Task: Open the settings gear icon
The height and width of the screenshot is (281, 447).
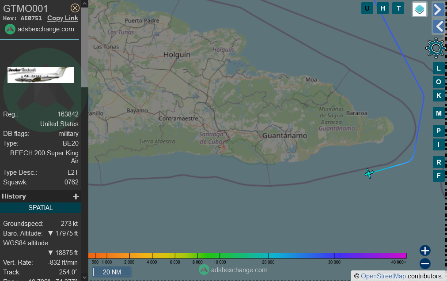Action: pos(436,48)
